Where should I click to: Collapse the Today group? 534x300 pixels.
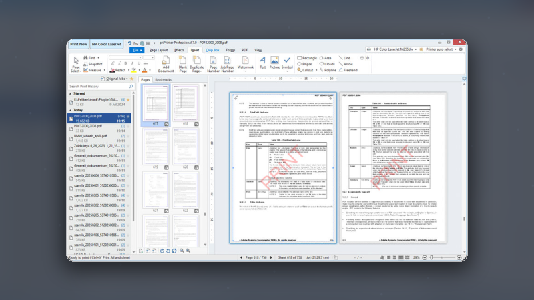tap(71, 110)
